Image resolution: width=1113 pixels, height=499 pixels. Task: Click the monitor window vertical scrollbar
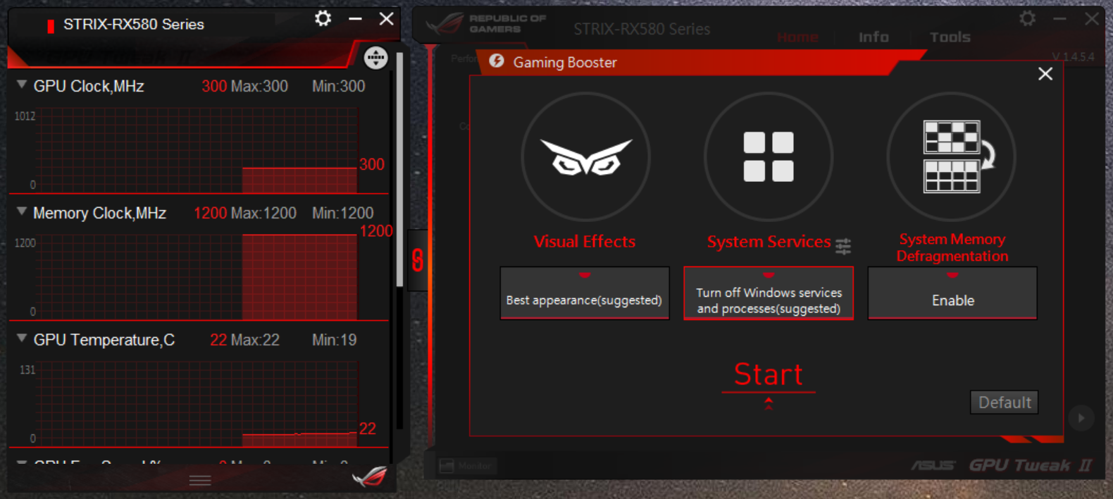click(x=400, y=169)
